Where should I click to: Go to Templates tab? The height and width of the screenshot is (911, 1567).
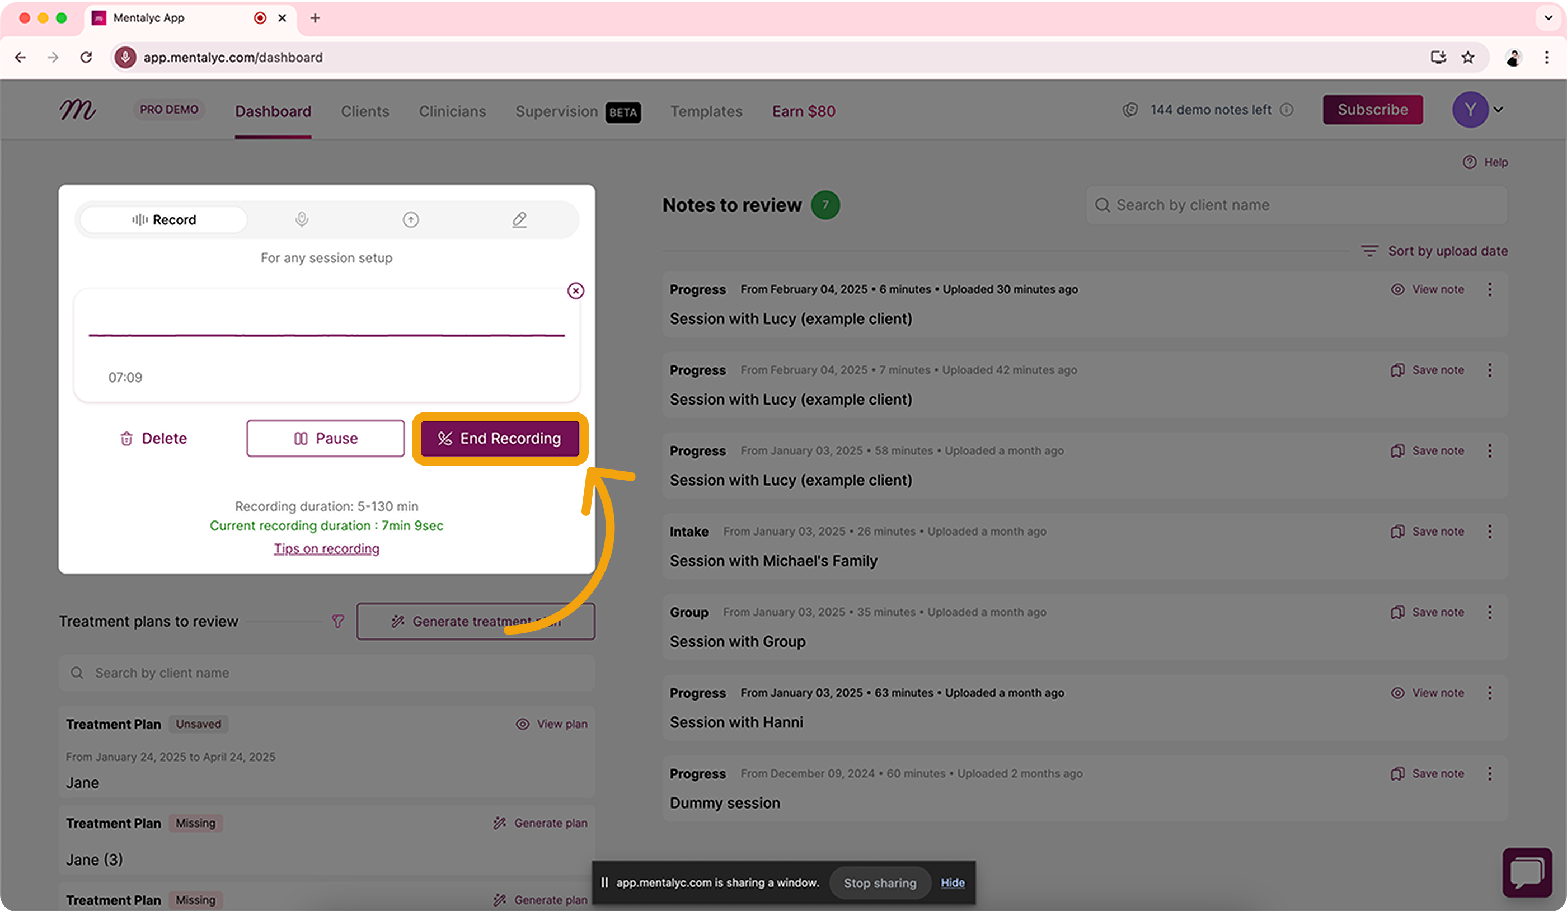(706, 111)
